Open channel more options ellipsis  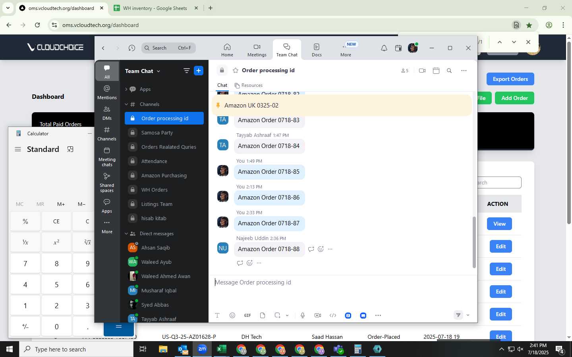click(464, 71)
